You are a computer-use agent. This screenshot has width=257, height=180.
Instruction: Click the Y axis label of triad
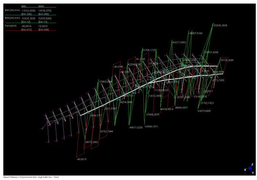coord(253,173)
